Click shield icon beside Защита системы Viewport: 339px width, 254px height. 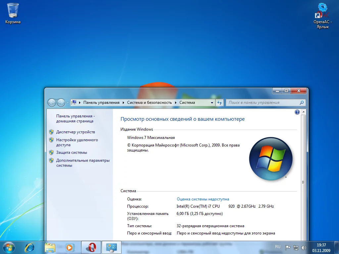click(x=51, y=152)
